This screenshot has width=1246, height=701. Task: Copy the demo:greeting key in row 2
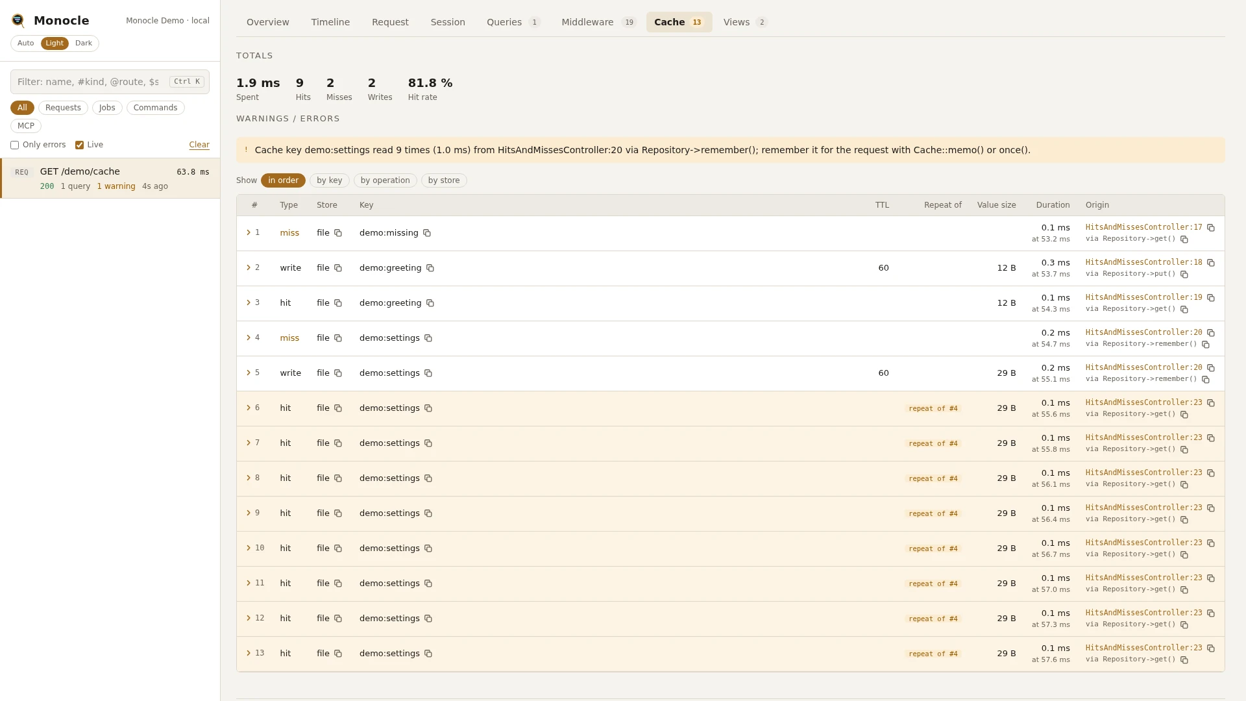430,268
